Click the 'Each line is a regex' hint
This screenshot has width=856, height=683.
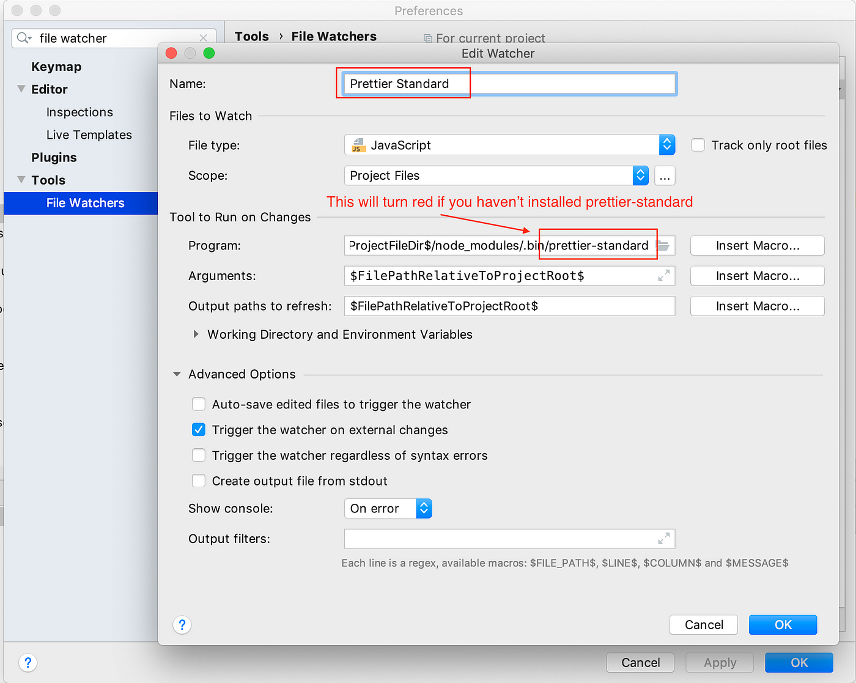coord(565,563)
